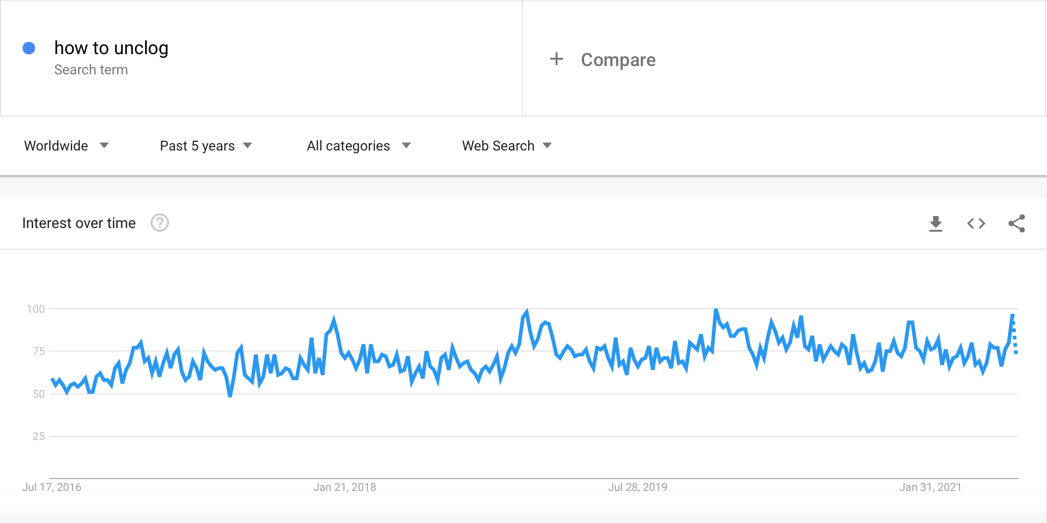Download the interest over time data

(935, 223)
